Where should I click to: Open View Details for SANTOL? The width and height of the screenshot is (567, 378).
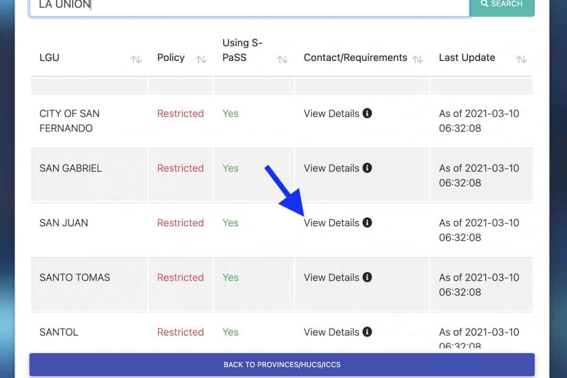tap(331, 332)
